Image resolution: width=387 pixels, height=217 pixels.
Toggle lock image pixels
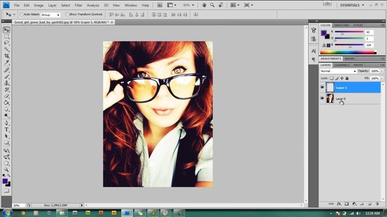(337, 78)
